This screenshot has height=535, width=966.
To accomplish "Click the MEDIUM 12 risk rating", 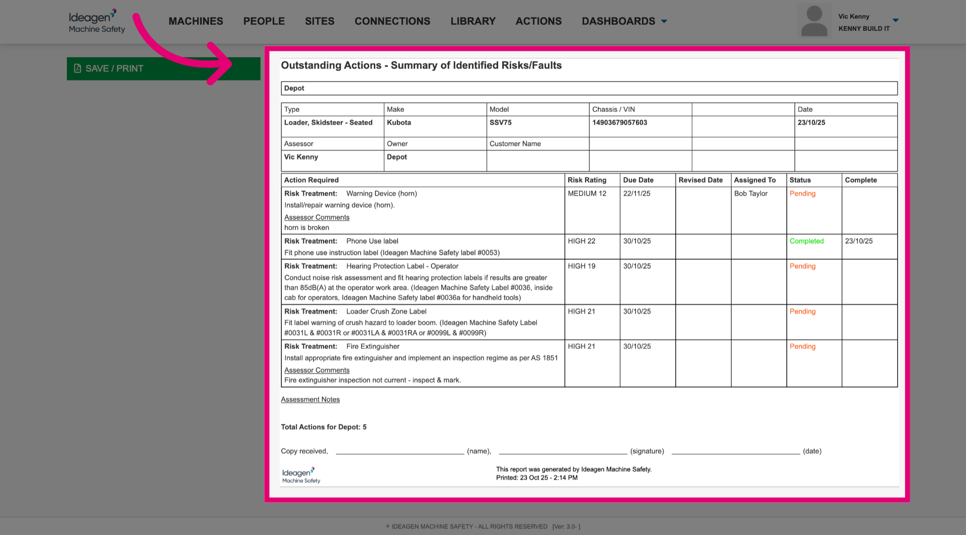I will pyautogui.click(x=587, y=194).
